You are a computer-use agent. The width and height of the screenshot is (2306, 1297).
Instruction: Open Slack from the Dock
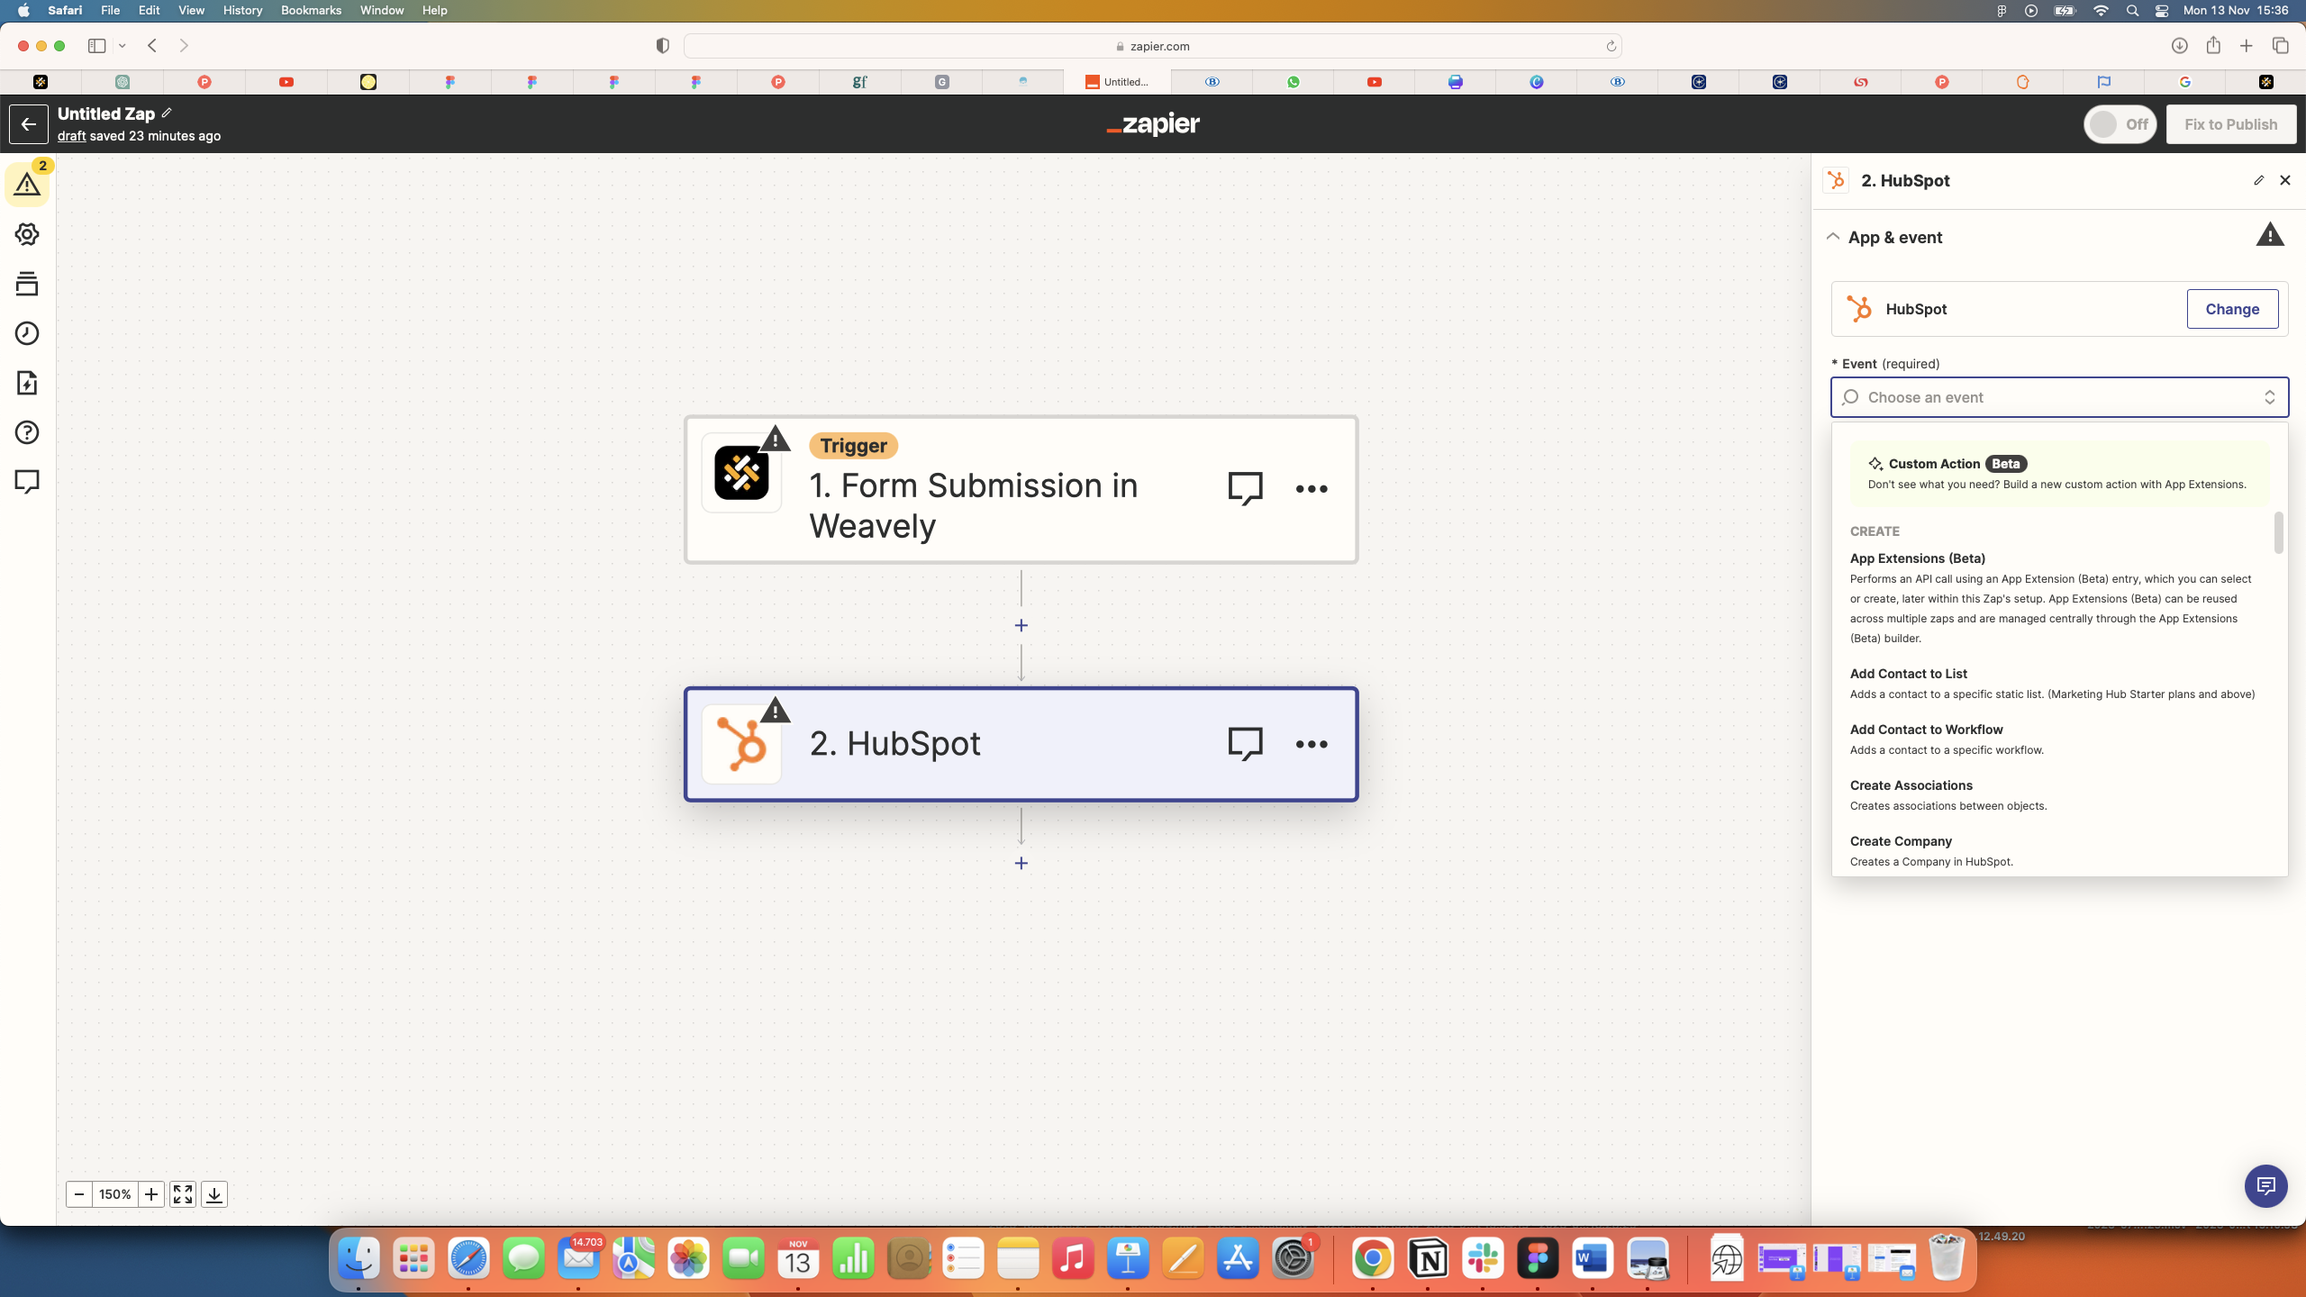[1483, 1258]
